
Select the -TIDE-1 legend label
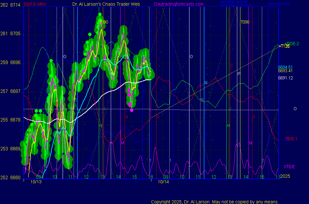(291, 139)
